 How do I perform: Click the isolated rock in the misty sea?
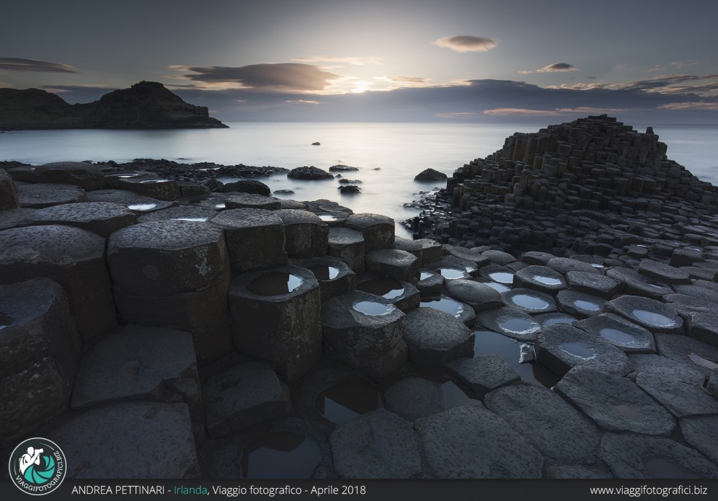[430, 175]
